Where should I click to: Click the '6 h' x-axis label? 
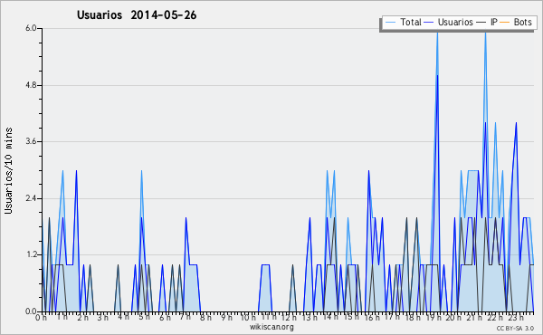point(165,318)
